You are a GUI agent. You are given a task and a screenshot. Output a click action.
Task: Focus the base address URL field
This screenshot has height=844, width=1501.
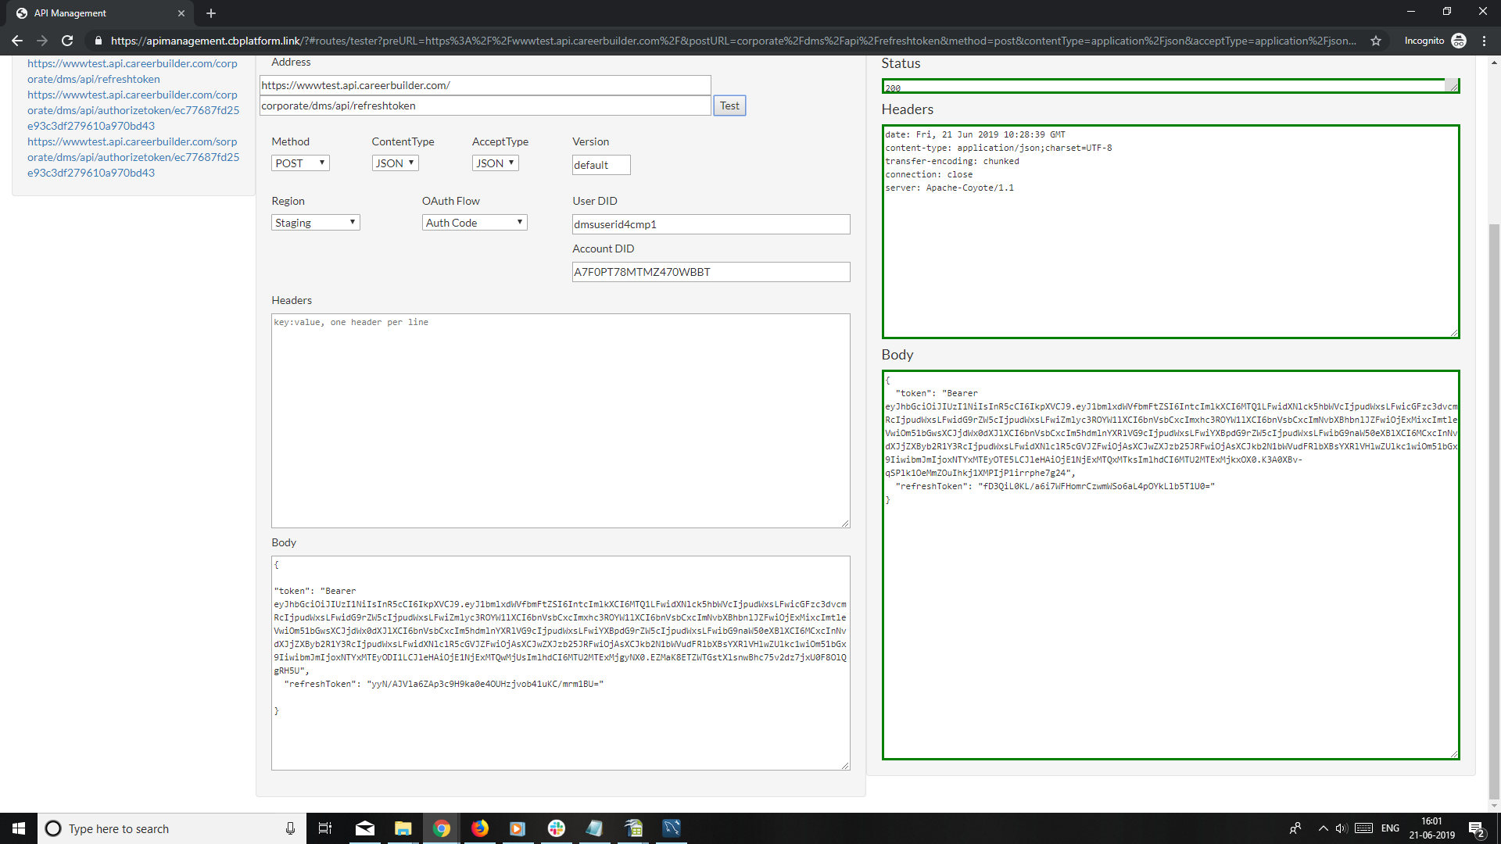485,85
